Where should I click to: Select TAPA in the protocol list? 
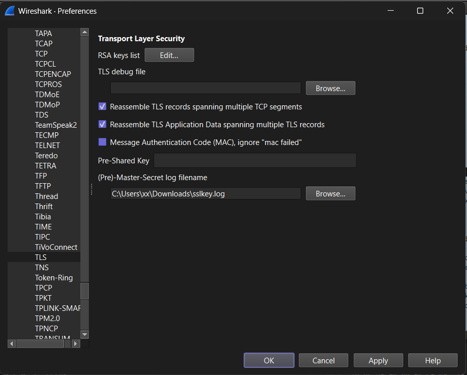pyautogui.click(x=43, y=34)
